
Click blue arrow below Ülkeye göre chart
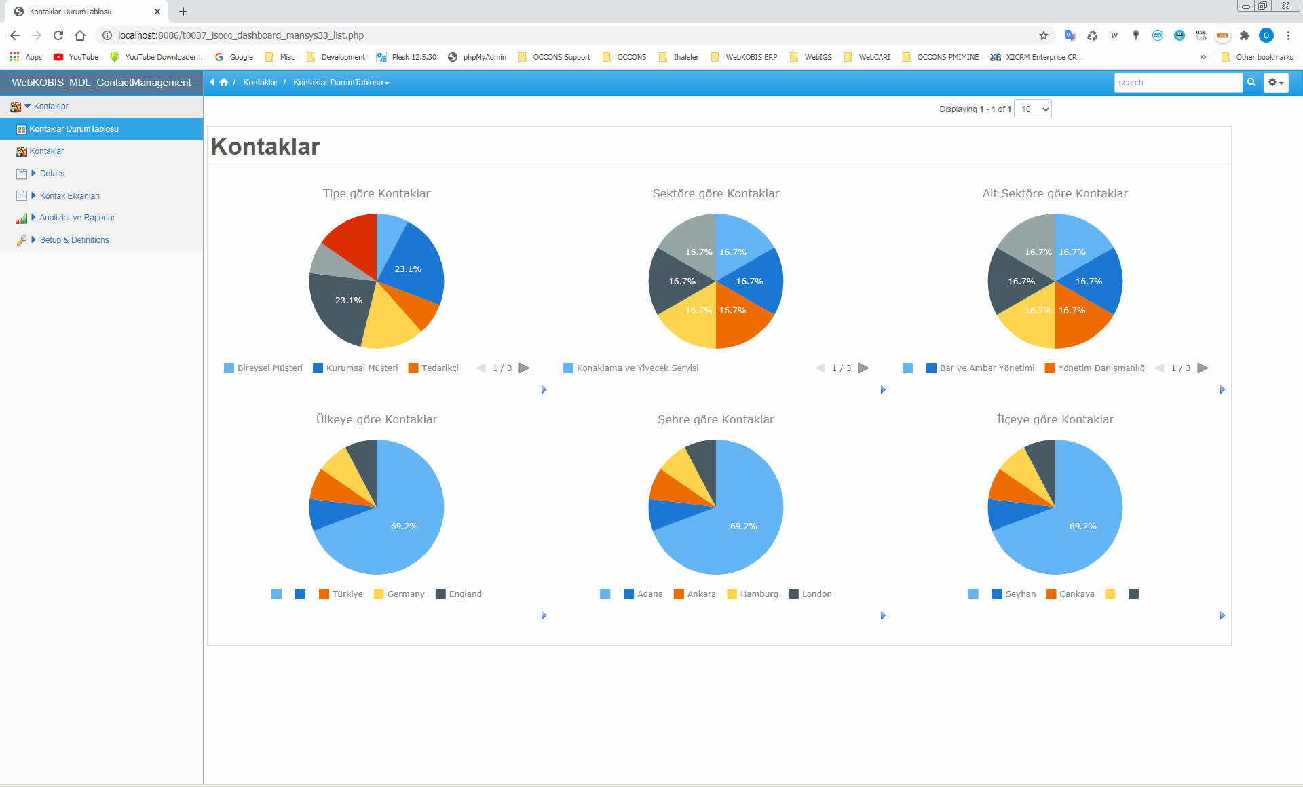pos(544,615)
